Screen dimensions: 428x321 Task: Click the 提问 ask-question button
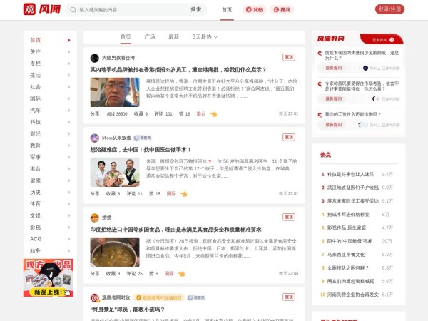point(282,10)
